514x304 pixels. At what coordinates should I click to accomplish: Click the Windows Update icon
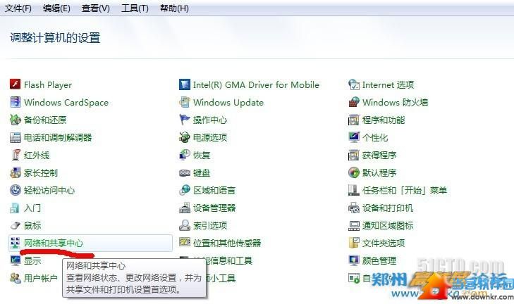point(185,102)
